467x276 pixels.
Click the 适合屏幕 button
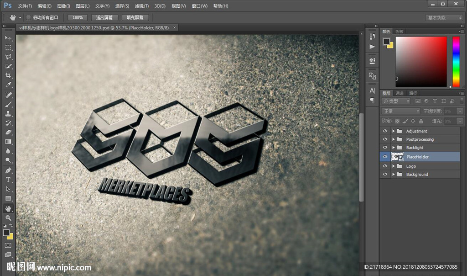[x=104, y=18]
